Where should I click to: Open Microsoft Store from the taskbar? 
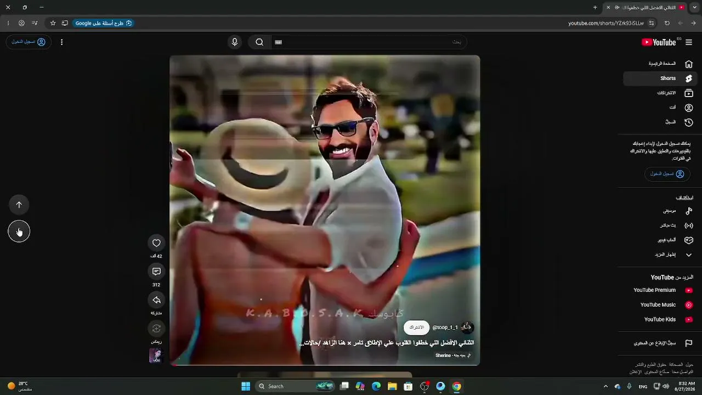point(408,386)
